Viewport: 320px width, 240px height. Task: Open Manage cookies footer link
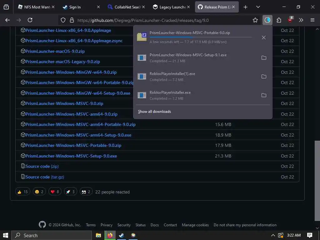(195, 225)
